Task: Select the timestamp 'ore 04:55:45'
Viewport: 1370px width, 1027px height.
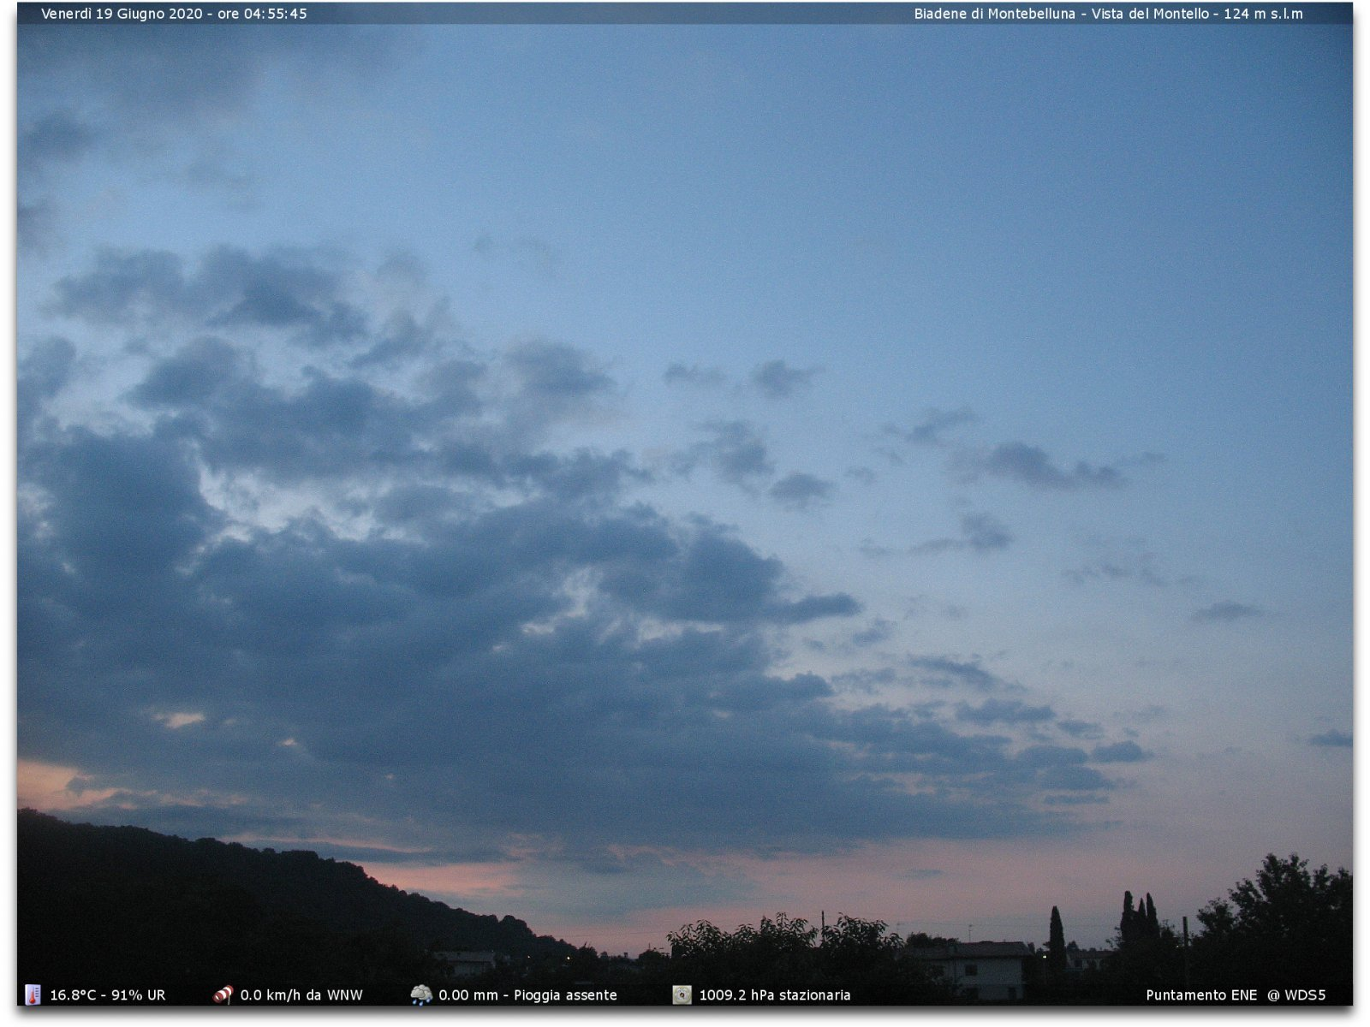Action: (262, 14)
